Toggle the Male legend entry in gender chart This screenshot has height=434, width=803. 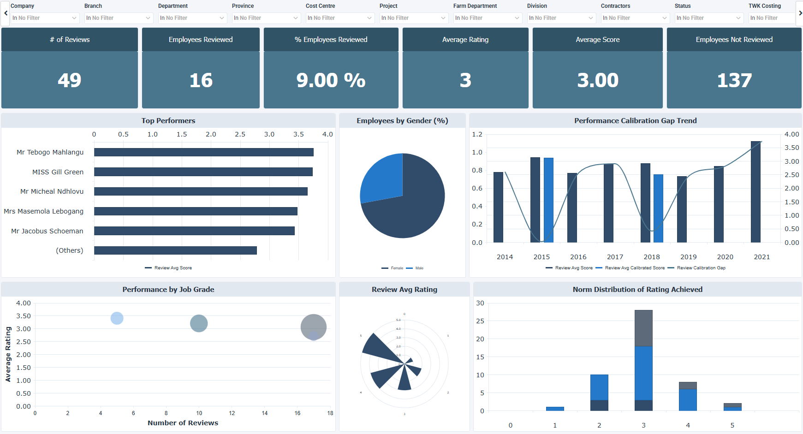click(415, 268)
